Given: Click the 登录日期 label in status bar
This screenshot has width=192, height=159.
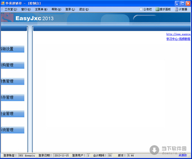Looking at the screenshot, I should [x=45, y=155].
